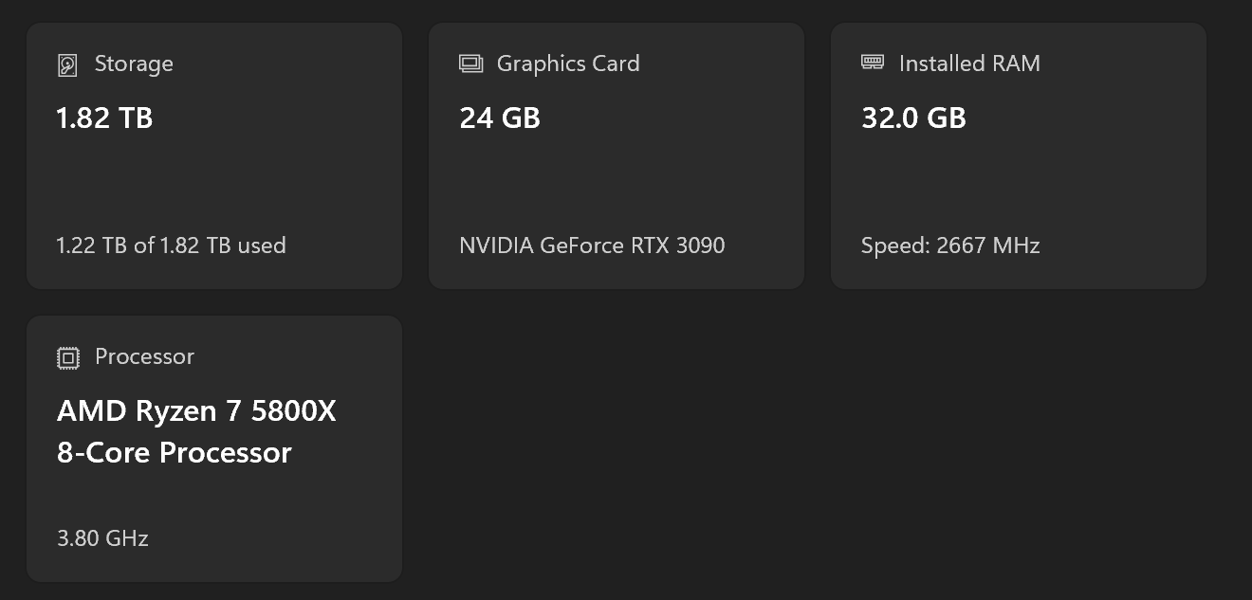Select the Graphics Card heading label
Screen dimensions: 1252x600
click(568, 64)
